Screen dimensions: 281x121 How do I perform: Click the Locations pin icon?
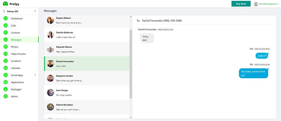tap(6, 61)
